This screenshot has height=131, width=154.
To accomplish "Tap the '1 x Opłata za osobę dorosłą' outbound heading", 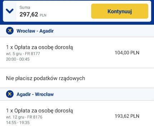I will [39, 47].
